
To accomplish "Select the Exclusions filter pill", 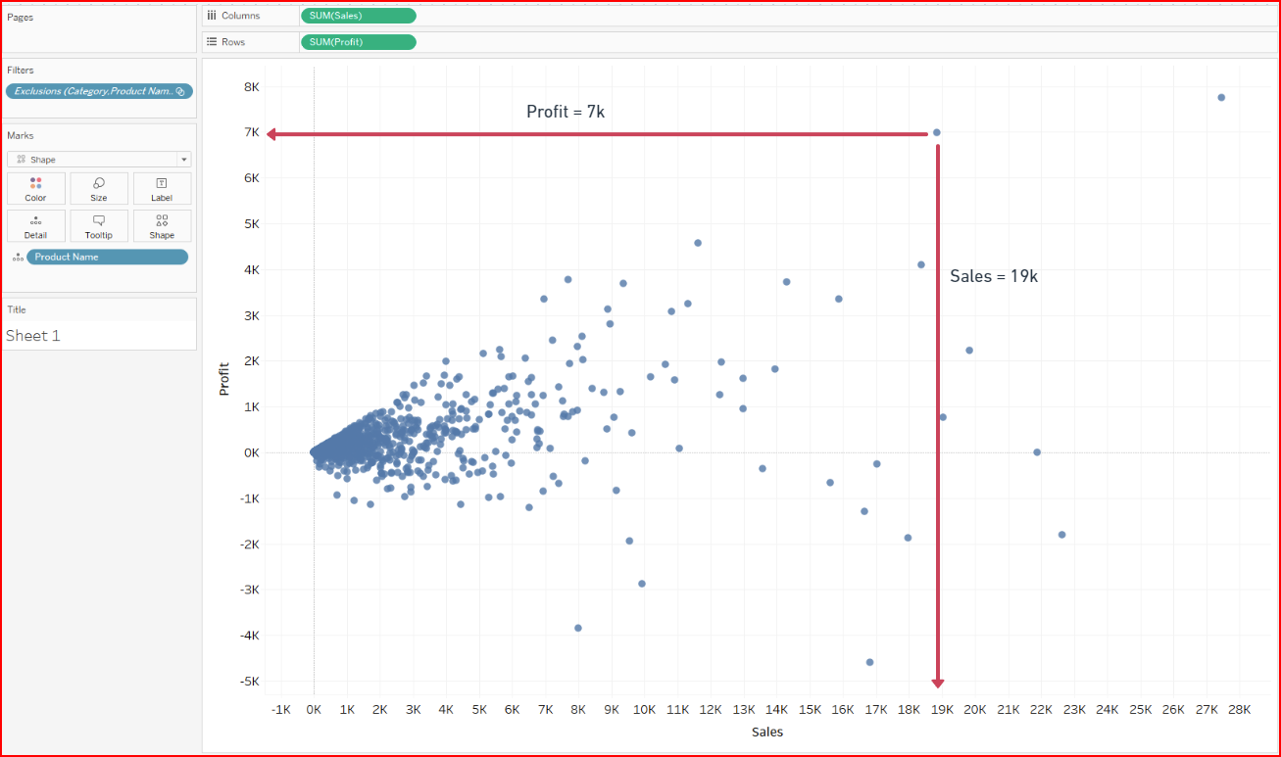I will coord(98,90).
